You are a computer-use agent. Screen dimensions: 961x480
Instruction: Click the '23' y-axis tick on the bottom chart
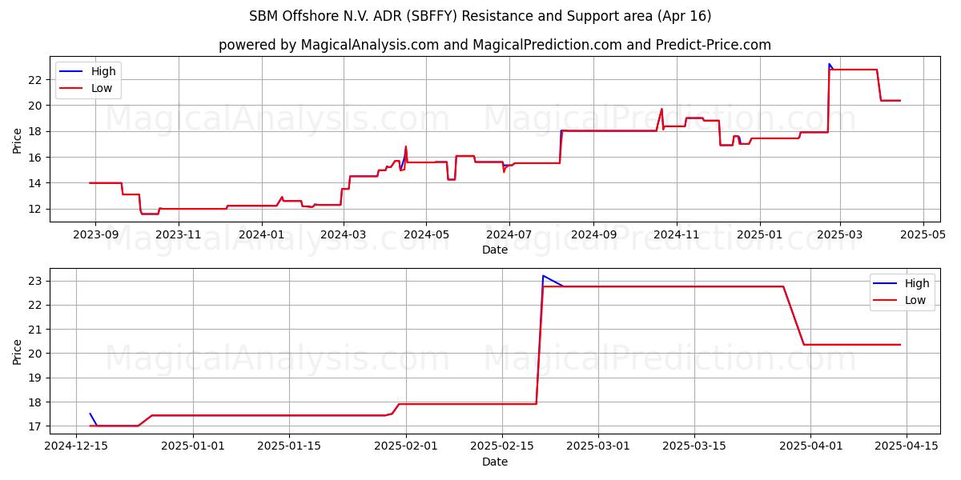pyautogui.click(x=37, y=281)
